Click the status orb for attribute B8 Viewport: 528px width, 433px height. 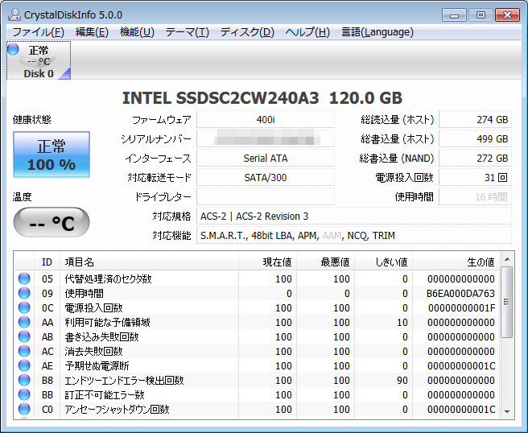coord(24,381)
